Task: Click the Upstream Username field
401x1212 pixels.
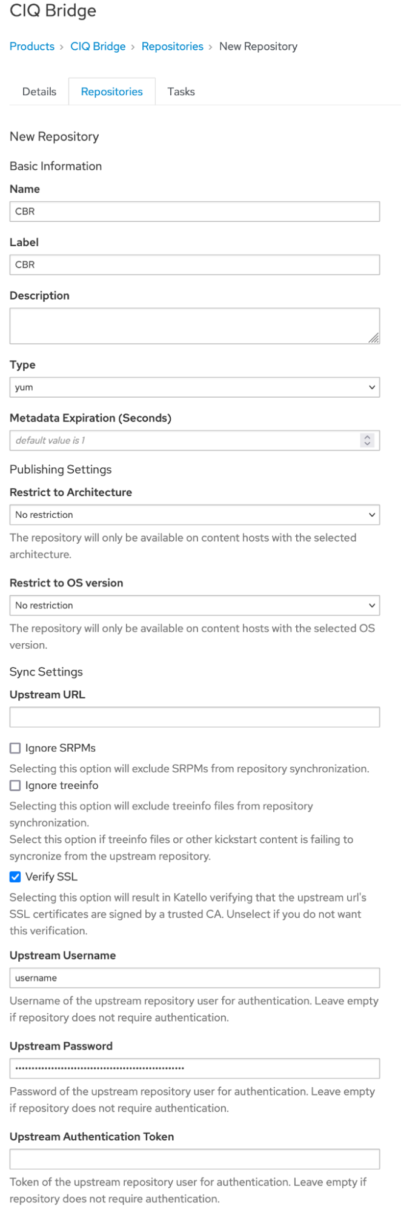Action: tap(194, 978)
